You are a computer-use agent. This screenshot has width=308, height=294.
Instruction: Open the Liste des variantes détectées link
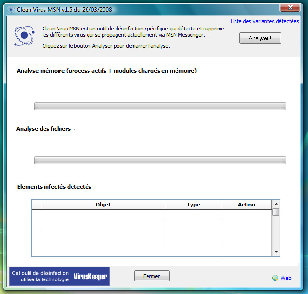tap(264, 21)
